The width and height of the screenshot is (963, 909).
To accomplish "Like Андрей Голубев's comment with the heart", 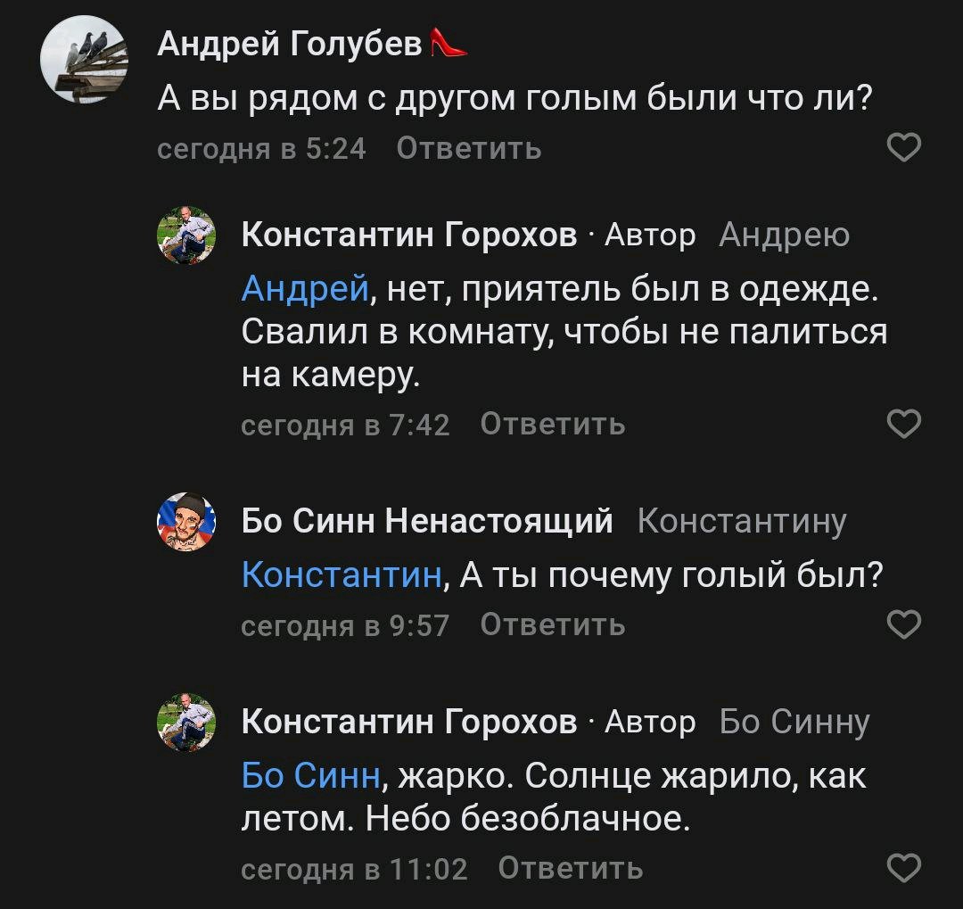I will tap(904, 147).
